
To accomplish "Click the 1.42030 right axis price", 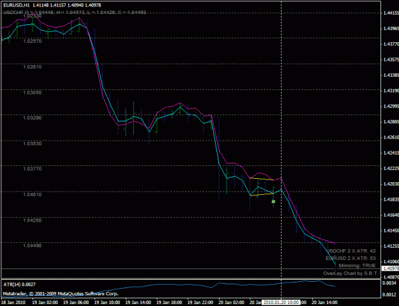I will coord(391,184).
